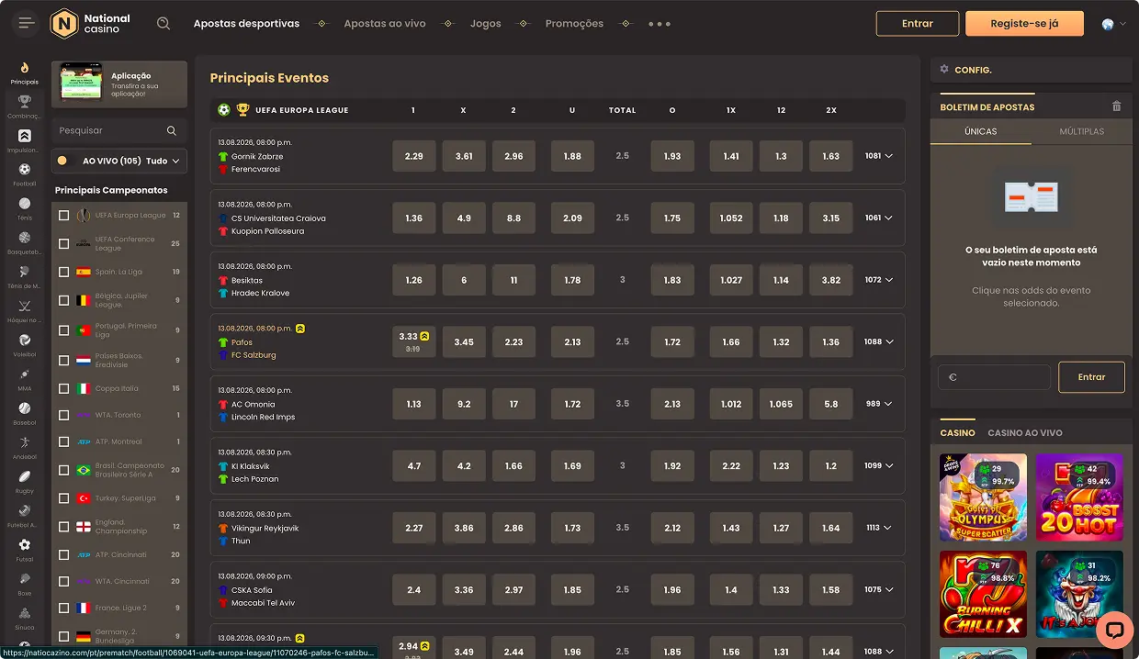Expand 1081 markets for Gornik Zabrze match

[x=879, y=156]
